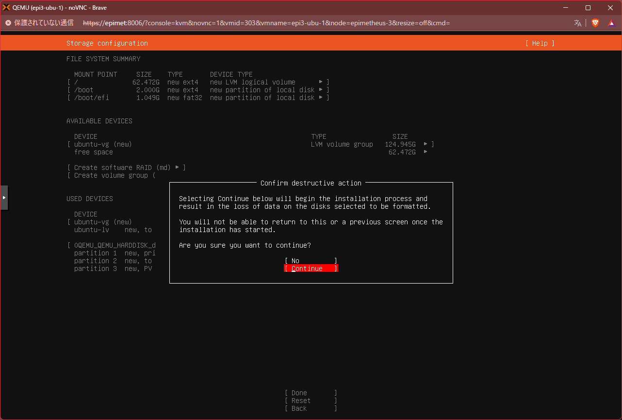Click the noVNC window title icon
The image size is (622, 420).
[x=6, y=7]
